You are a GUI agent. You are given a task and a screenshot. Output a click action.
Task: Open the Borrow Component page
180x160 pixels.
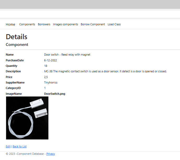click(x=93, y=24)
